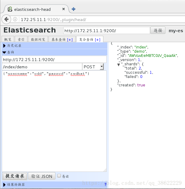Click the "_version": 1 value
Screen dimensions: 185x189
click(x=139, y=60)
